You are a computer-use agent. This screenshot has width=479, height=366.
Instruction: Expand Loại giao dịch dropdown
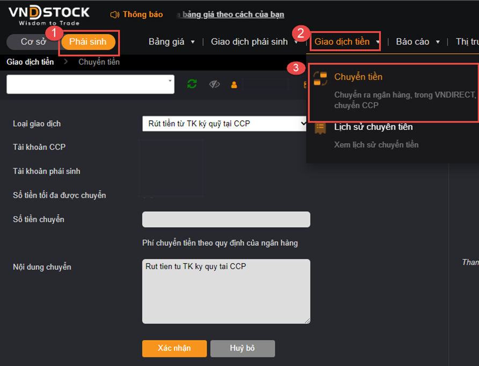point(224,123)
